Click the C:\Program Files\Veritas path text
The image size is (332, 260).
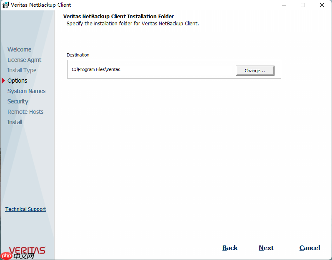click(x=96, y=69)
